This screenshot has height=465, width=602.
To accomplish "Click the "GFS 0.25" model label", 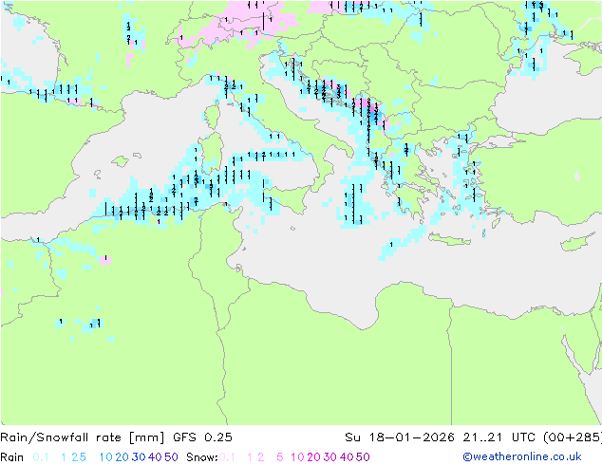I will (202, 437).
